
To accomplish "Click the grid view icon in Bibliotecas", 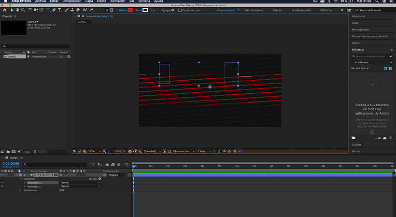I will click(386, 68).
